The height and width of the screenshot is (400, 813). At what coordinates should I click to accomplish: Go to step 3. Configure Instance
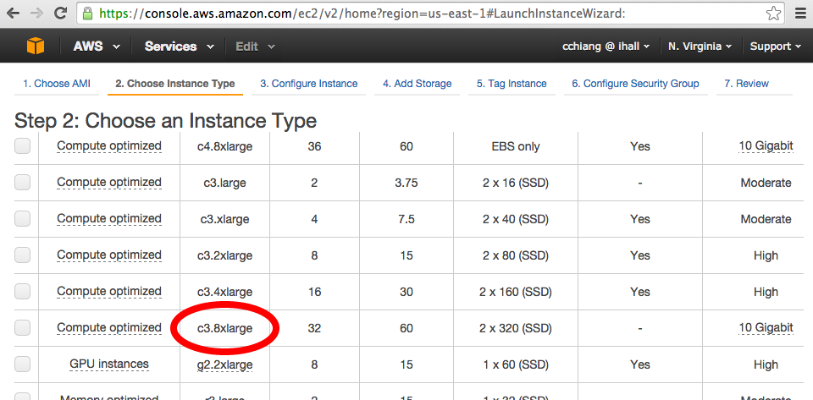(x=308, y=84)
